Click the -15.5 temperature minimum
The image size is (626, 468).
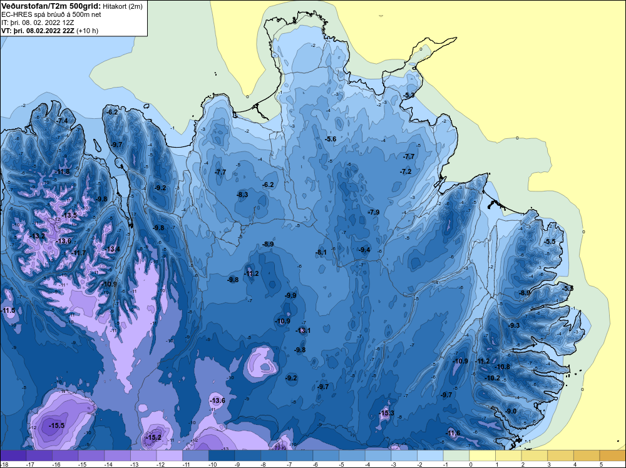click(57, 425)
